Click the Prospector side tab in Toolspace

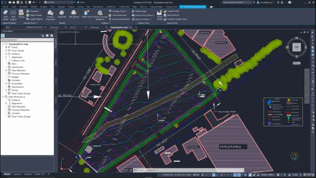point(56,43)
